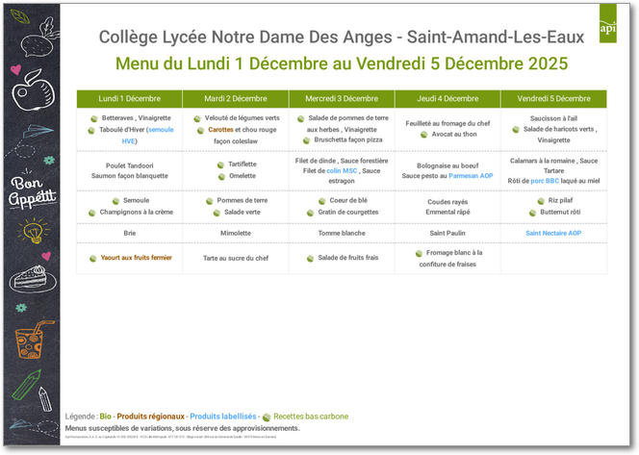
Task: Click the Yaourt aux fruits fermier text
Action: [136, 258]
